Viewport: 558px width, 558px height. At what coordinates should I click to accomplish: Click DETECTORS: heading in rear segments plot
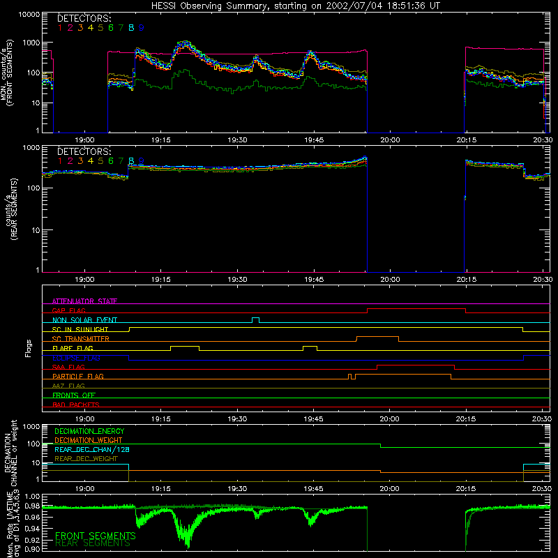coord(84,151)
